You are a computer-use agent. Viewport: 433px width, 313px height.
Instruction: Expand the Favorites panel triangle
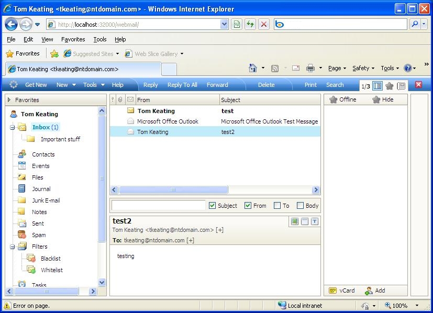[x=9, y=100]
